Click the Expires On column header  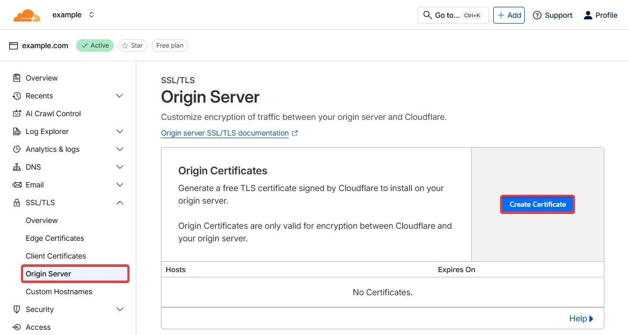[457, 270]
